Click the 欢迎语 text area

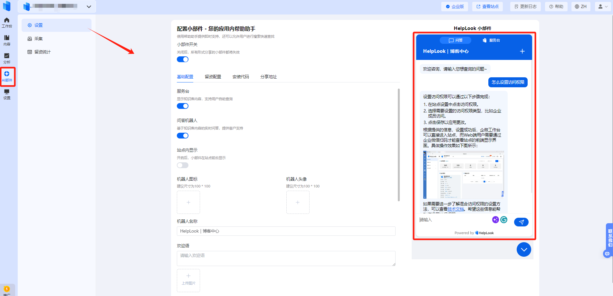286,258
